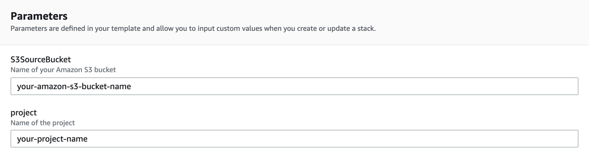This screenshot has width=589, height=158.
Task: Place cursor in "your-project-name" text
Action: tap(52, 139)
